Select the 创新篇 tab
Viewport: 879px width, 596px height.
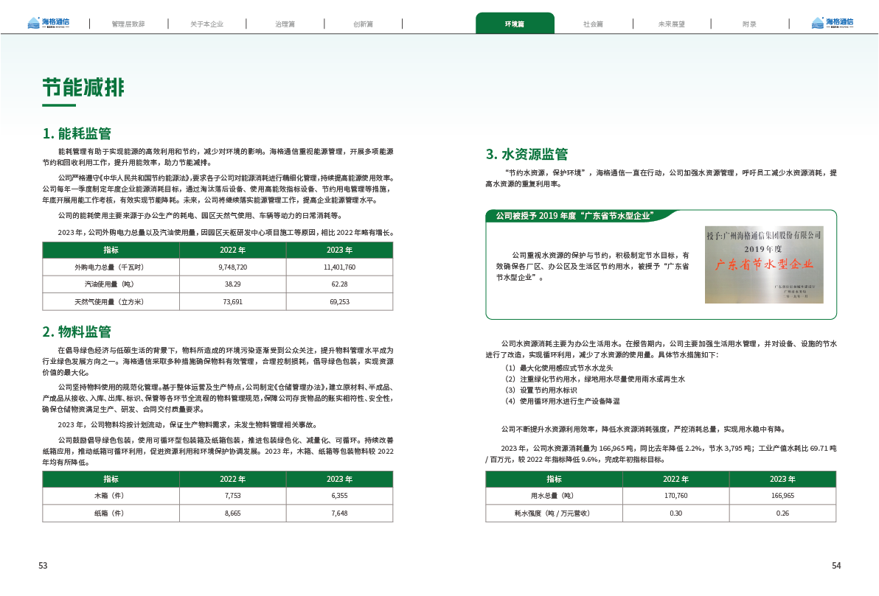363,24
